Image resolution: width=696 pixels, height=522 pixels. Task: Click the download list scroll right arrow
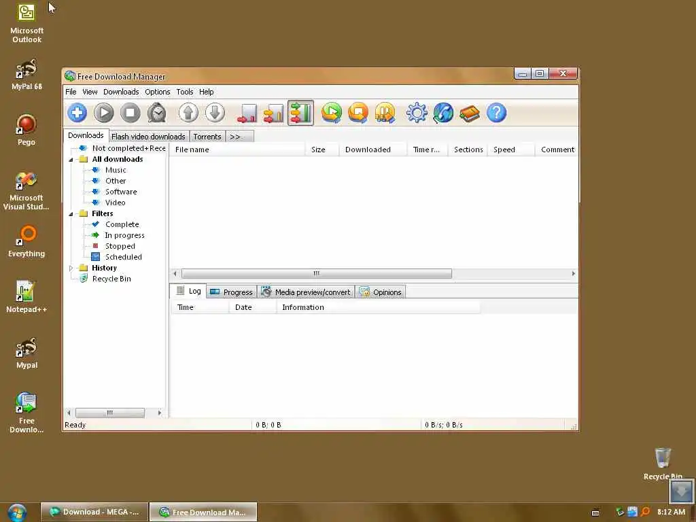coord(573,274)
